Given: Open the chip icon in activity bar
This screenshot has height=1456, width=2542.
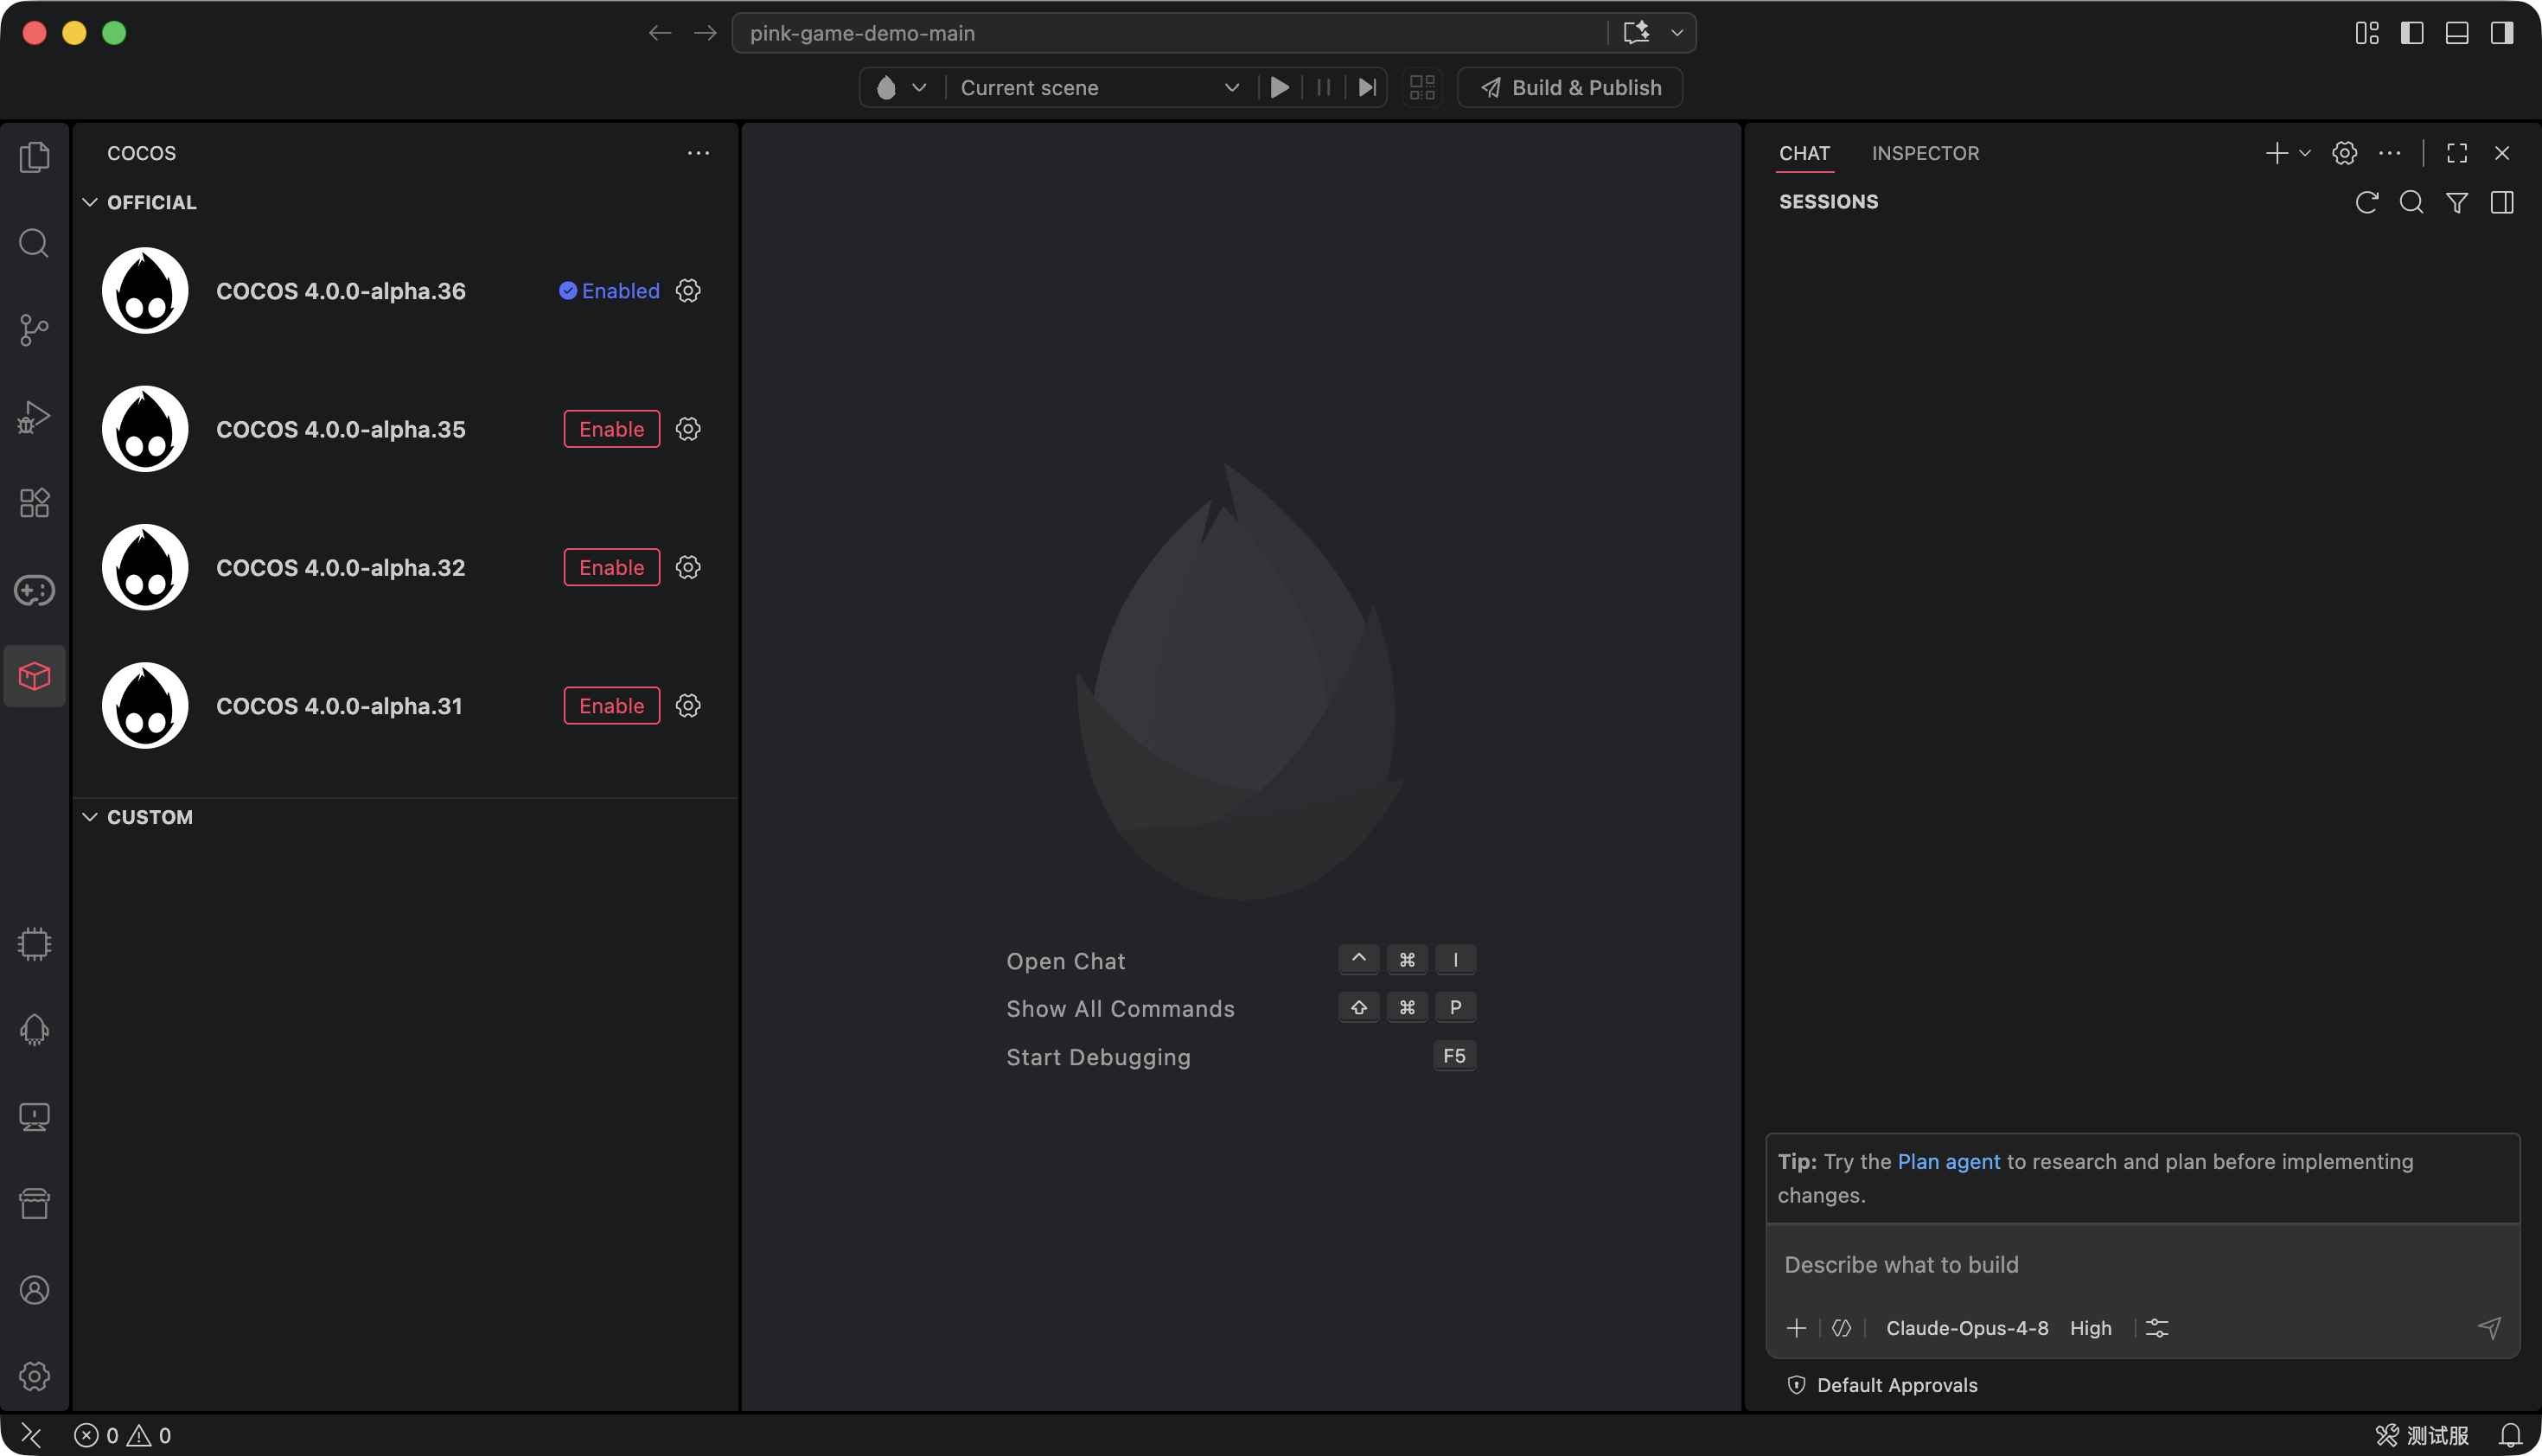Looking at the screenshot, I should pos(34,944).
